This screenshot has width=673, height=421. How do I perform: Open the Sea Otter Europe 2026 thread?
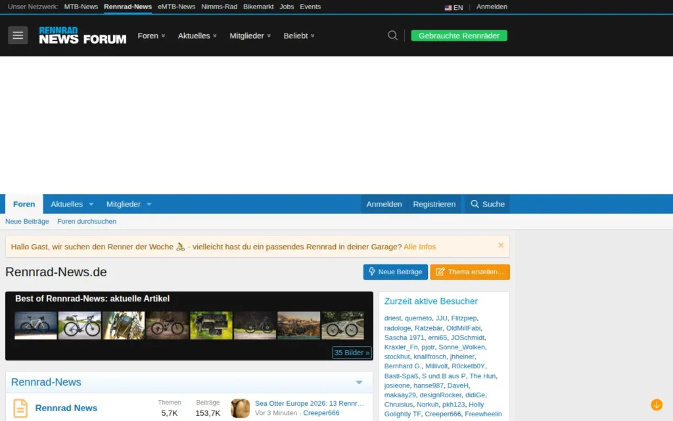310,403
